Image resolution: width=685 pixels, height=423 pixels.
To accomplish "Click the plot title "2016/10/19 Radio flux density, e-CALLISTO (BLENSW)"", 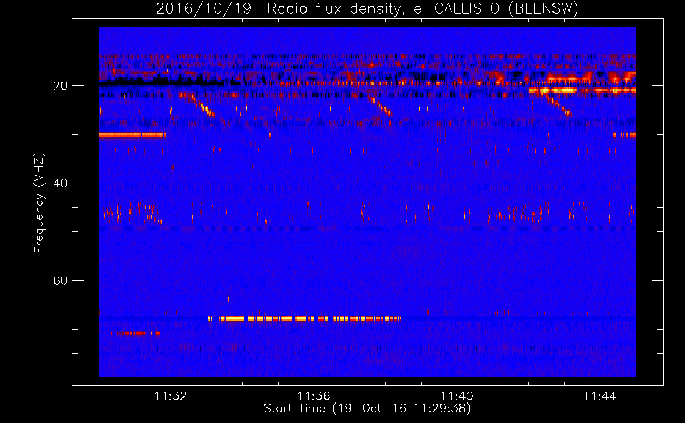I will tap(367, 8).
